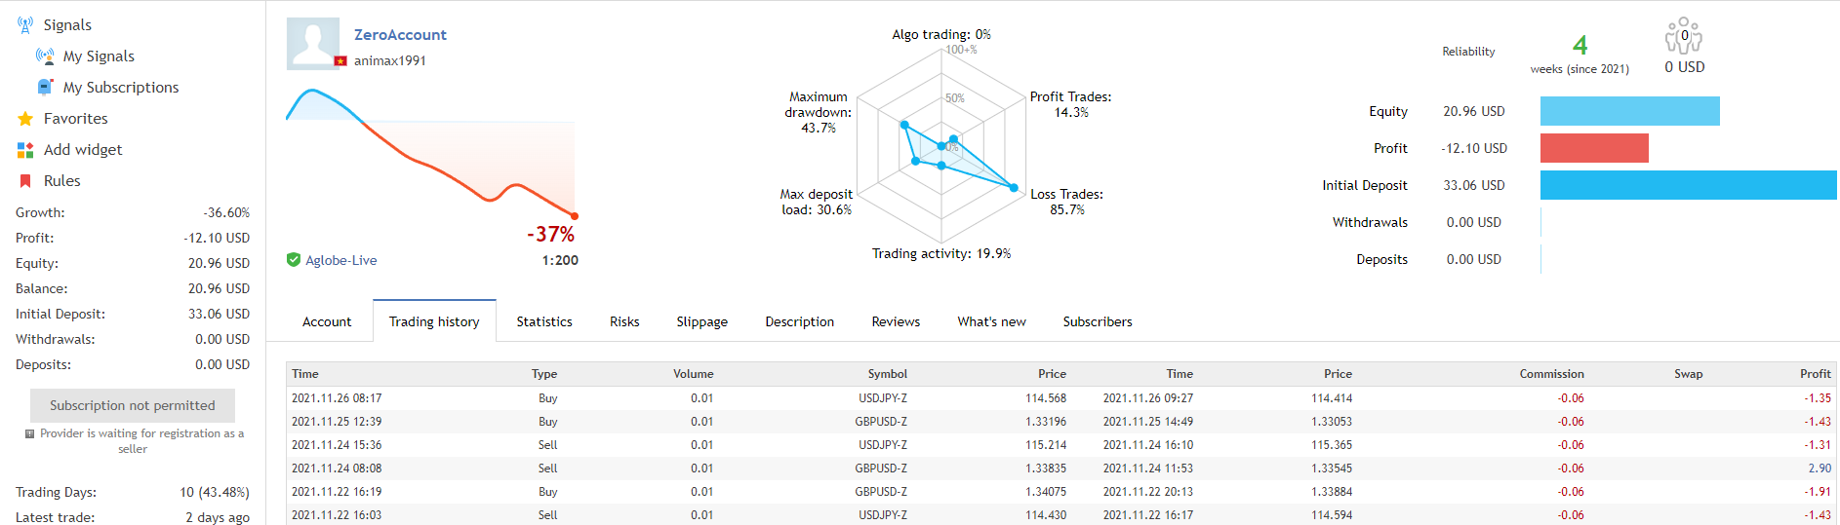This screenshot has height=525, width=1840.
Task: Click the growth chart's red endpoint
Action: point(575,216)
